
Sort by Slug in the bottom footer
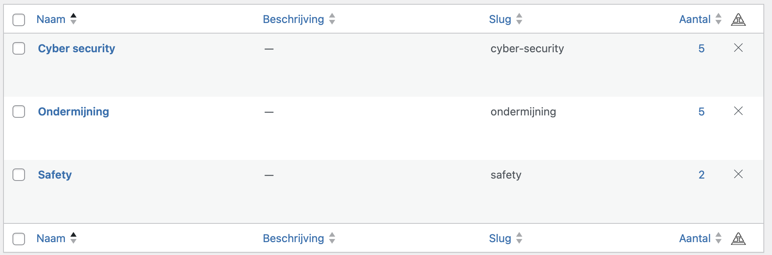pyautogui.click(x=500, y=238)
